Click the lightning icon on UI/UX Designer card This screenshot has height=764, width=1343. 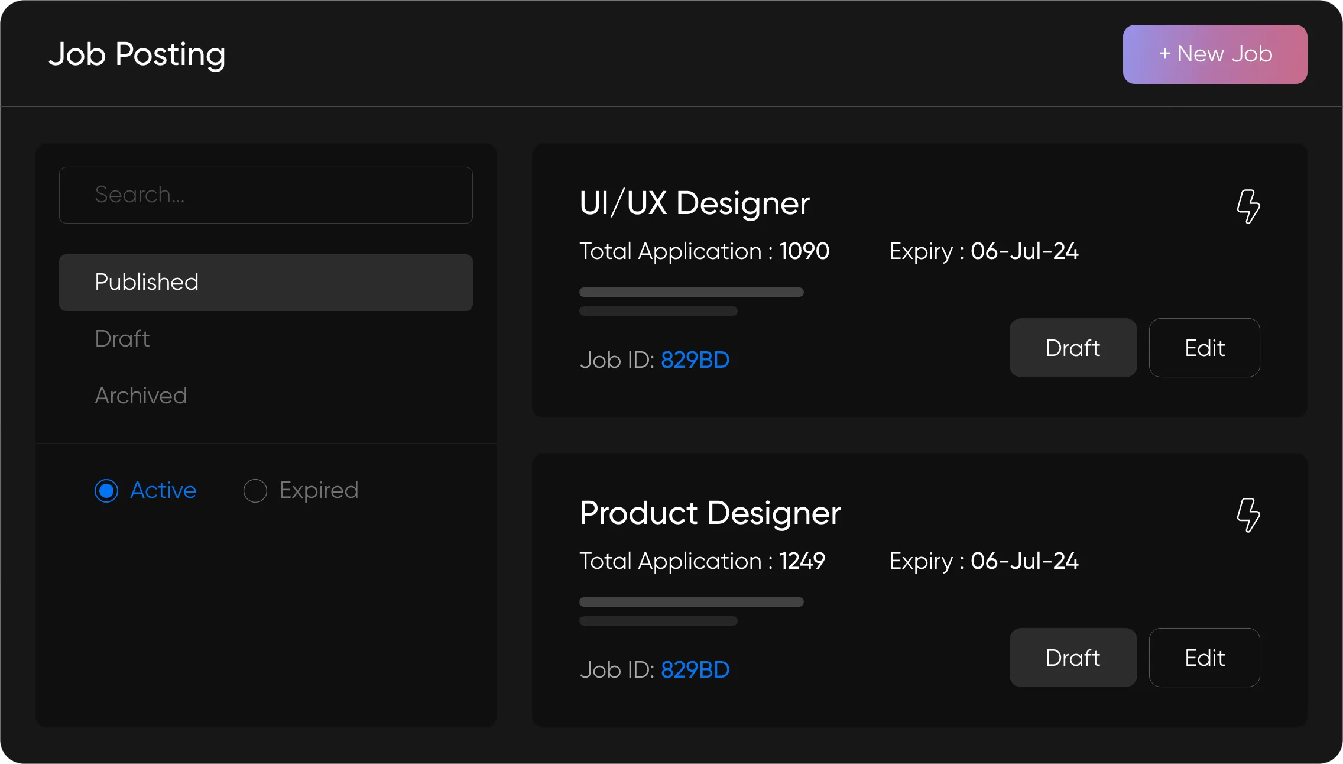tap(1249, 206)
